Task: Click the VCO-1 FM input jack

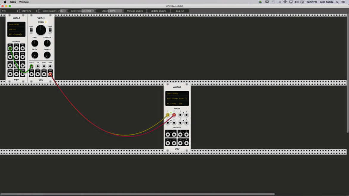Action: tap(38, 66)
